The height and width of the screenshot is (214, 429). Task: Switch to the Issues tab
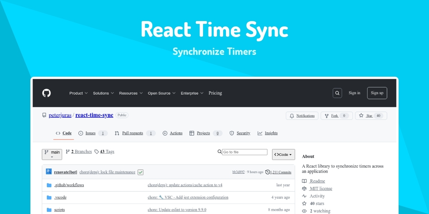[90, 133]
